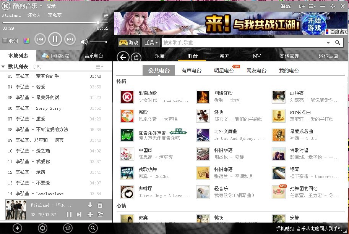Skip to the next track
This screenshot has width=349, height=234.
[x=70, y=39]
